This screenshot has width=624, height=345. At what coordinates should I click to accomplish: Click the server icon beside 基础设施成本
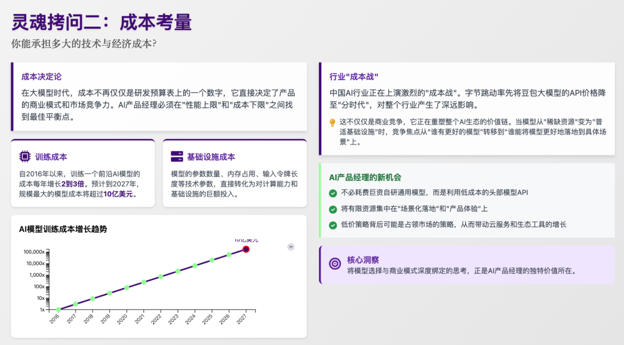tap(177, 157)
